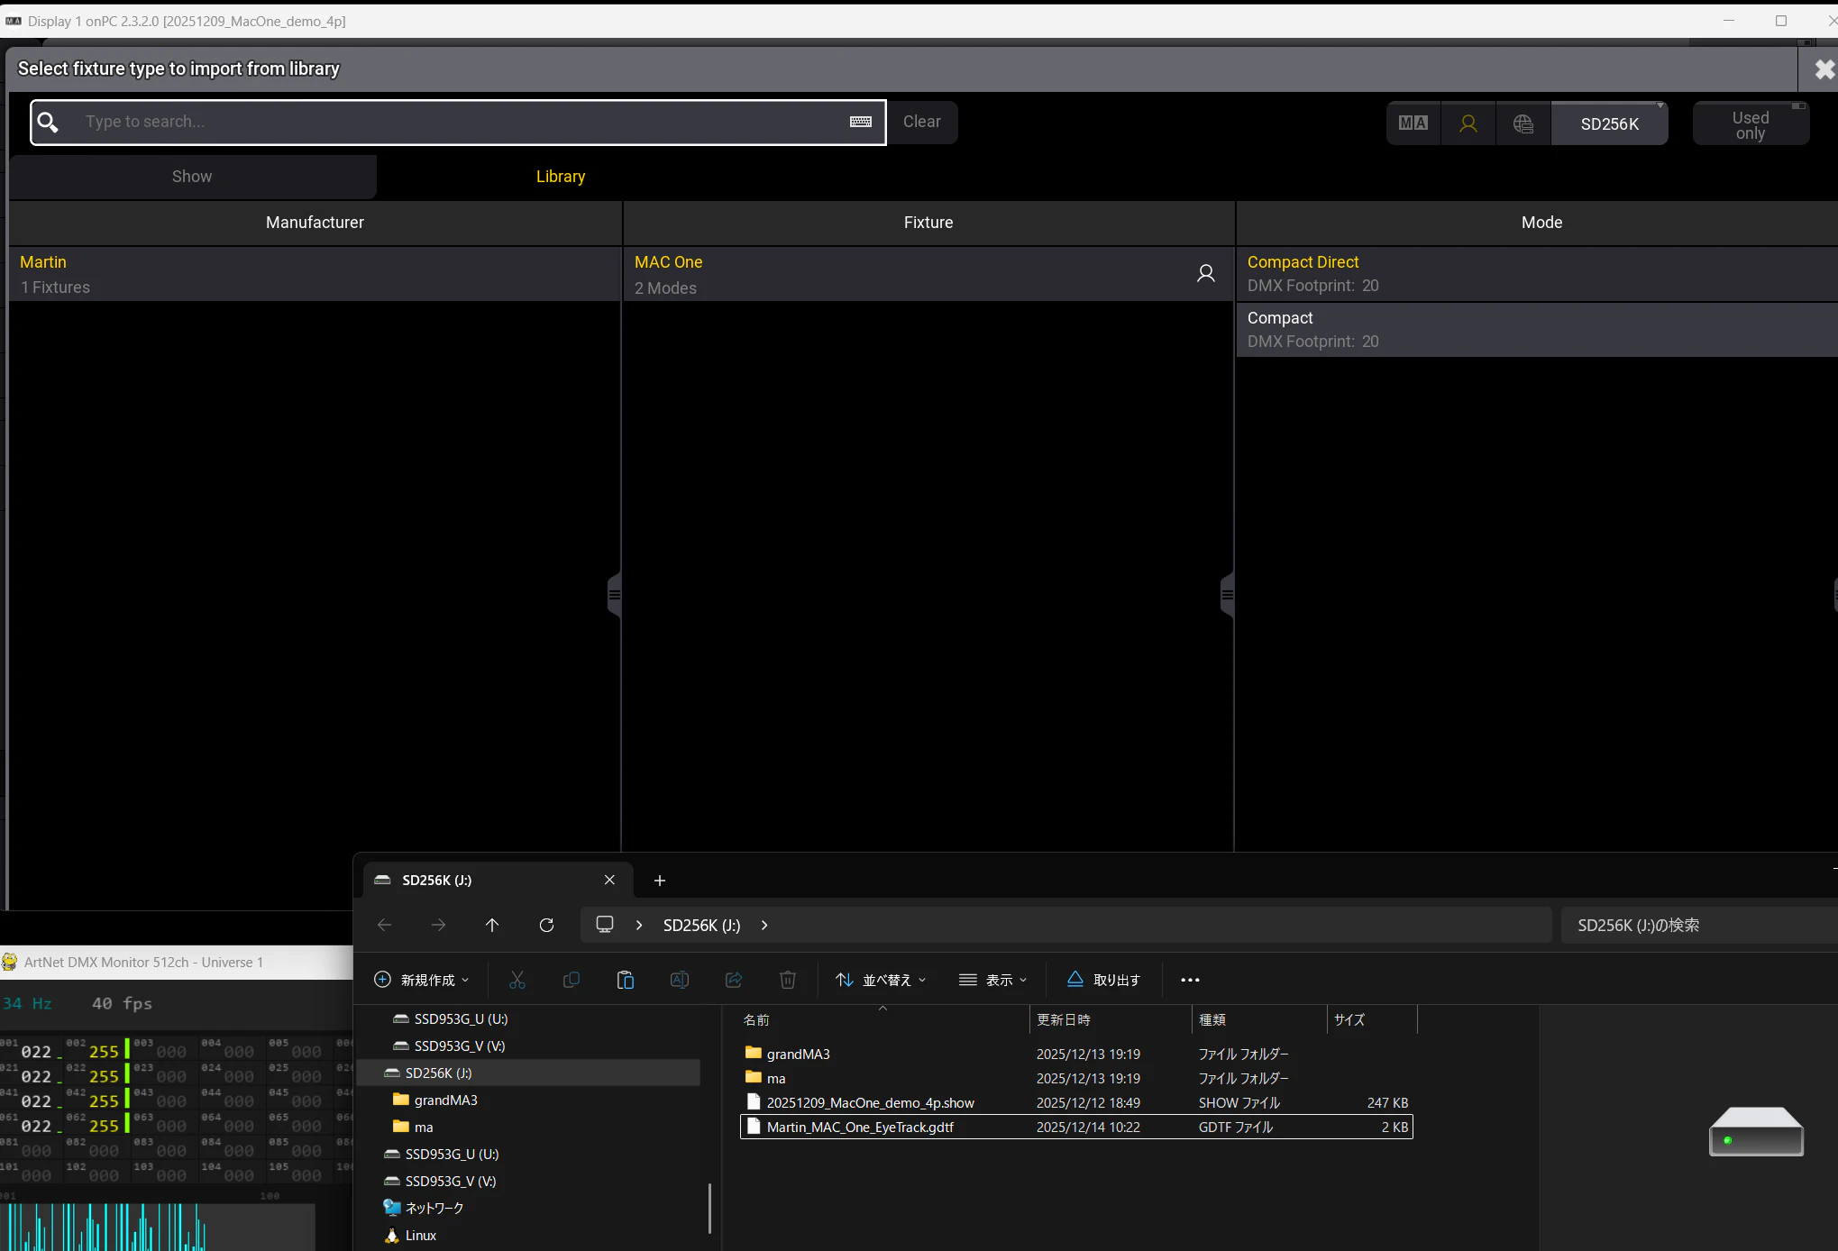Viewport: 1838px width, 1251px height.
Task: Select grandMA3 folder in file list
Action: point(1076,1054)
